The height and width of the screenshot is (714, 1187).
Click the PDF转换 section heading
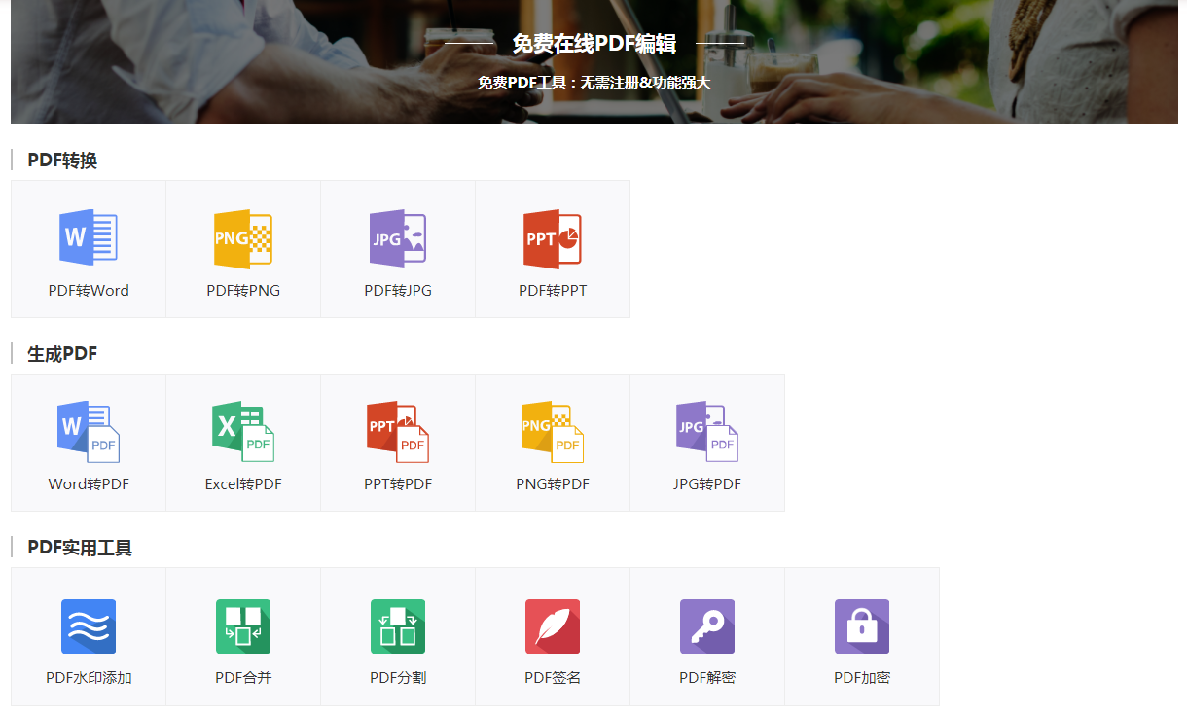pos(62,161)
